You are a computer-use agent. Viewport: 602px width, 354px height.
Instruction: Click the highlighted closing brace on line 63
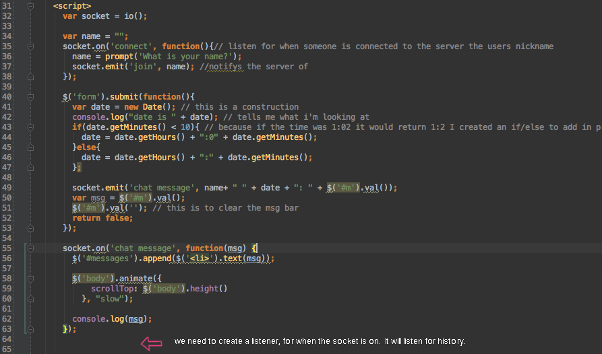click(65, 329)
